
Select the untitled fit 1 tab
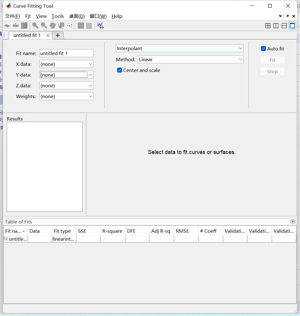pyautogui.click(x=27, y=35)
